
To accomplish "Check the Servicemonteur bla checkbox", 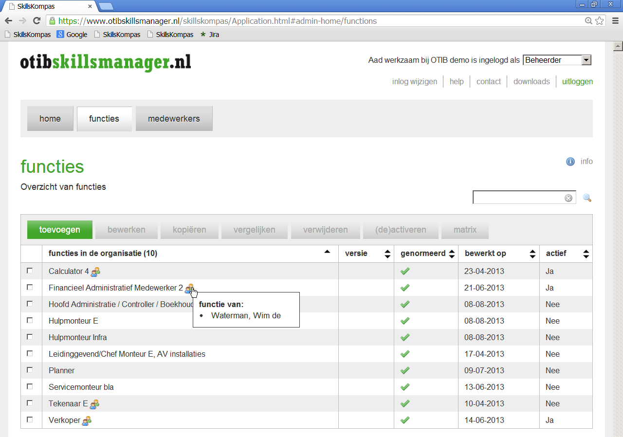I will click(x=30, y=386).
